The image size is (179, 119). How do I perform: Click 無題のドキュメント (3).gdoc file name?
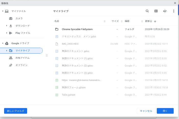tap(77, 73)
